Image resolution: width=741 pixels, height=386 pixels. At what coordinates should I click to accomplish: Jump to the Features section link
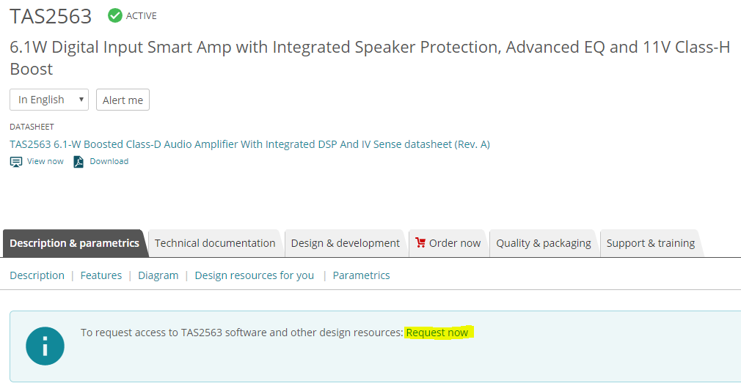(101, 275)
